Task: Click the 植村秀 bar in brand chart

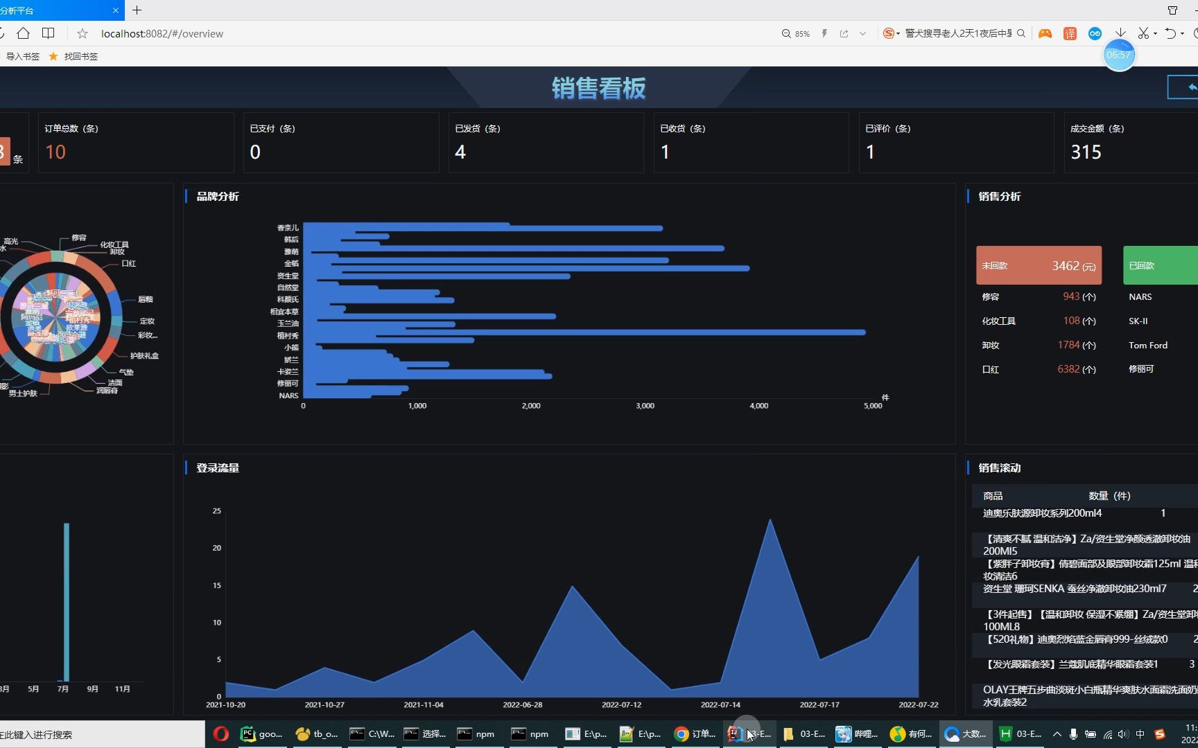Action: [584, 332]
